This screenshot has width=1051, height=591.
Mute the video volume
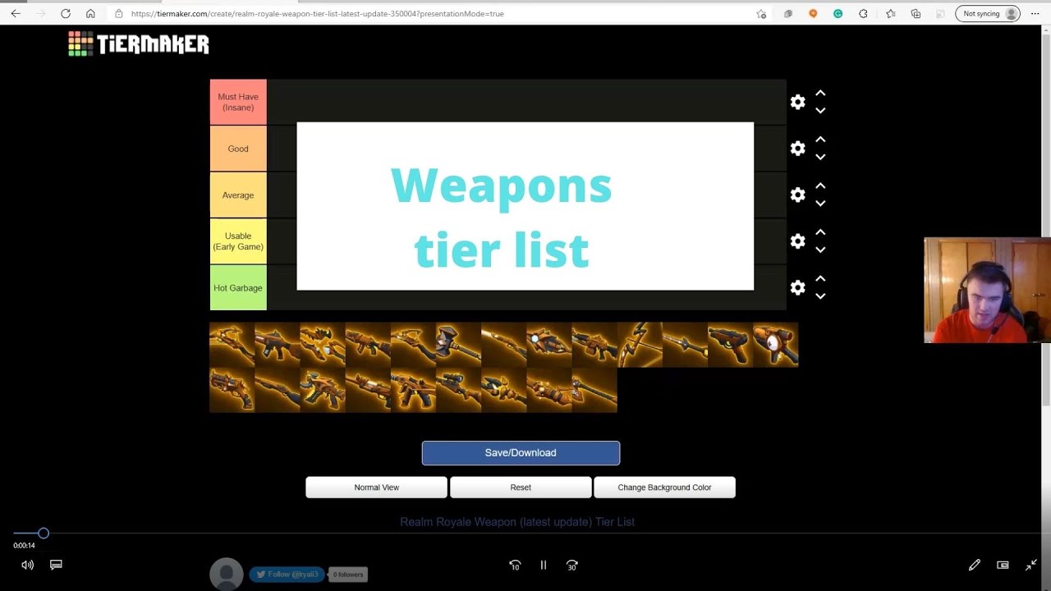coord(28,565)
